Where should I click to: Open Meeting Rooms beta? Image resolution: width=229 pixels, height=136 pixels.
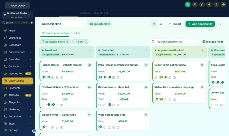(17, 74)
